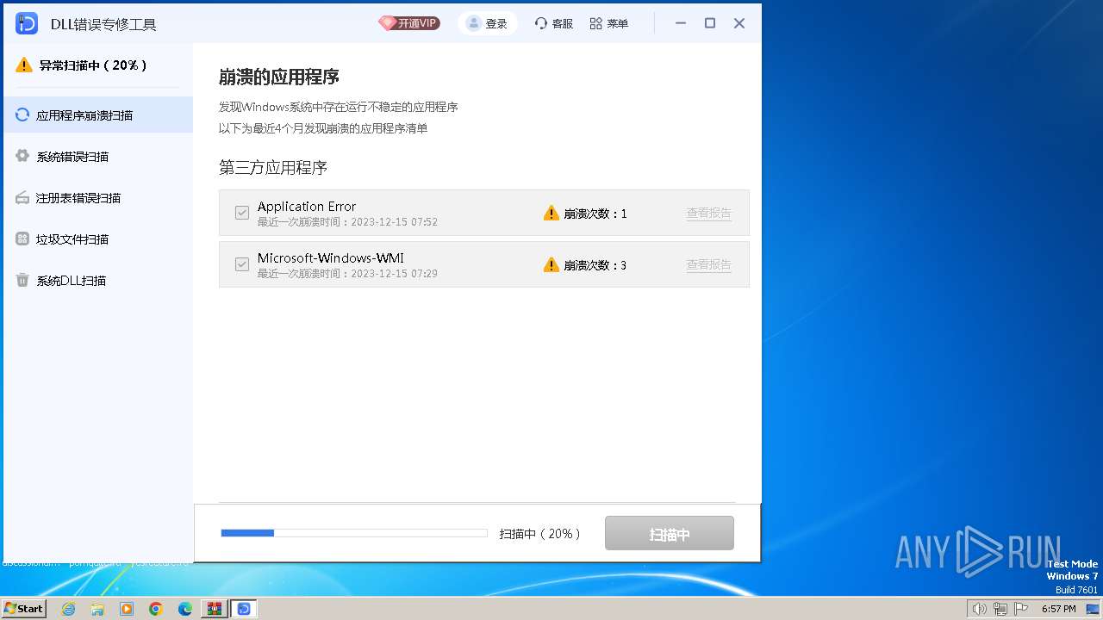The height and width of the screenshot is (620, 1103).
Task: Click the volume tray icon
Action: pos(979,609)
